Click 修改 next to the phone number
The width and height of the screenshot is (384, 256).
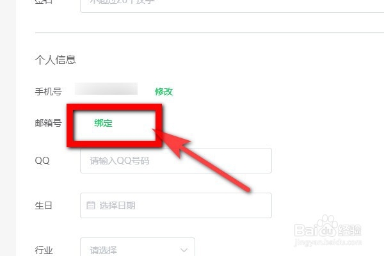164,92
